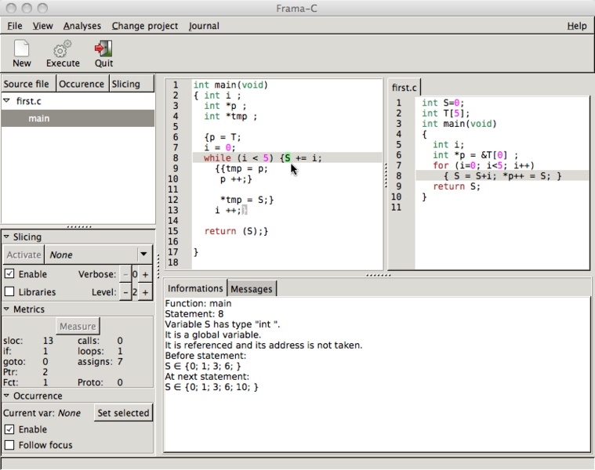
Task: Decrease the Verbose value
Action: coord(125,274)
